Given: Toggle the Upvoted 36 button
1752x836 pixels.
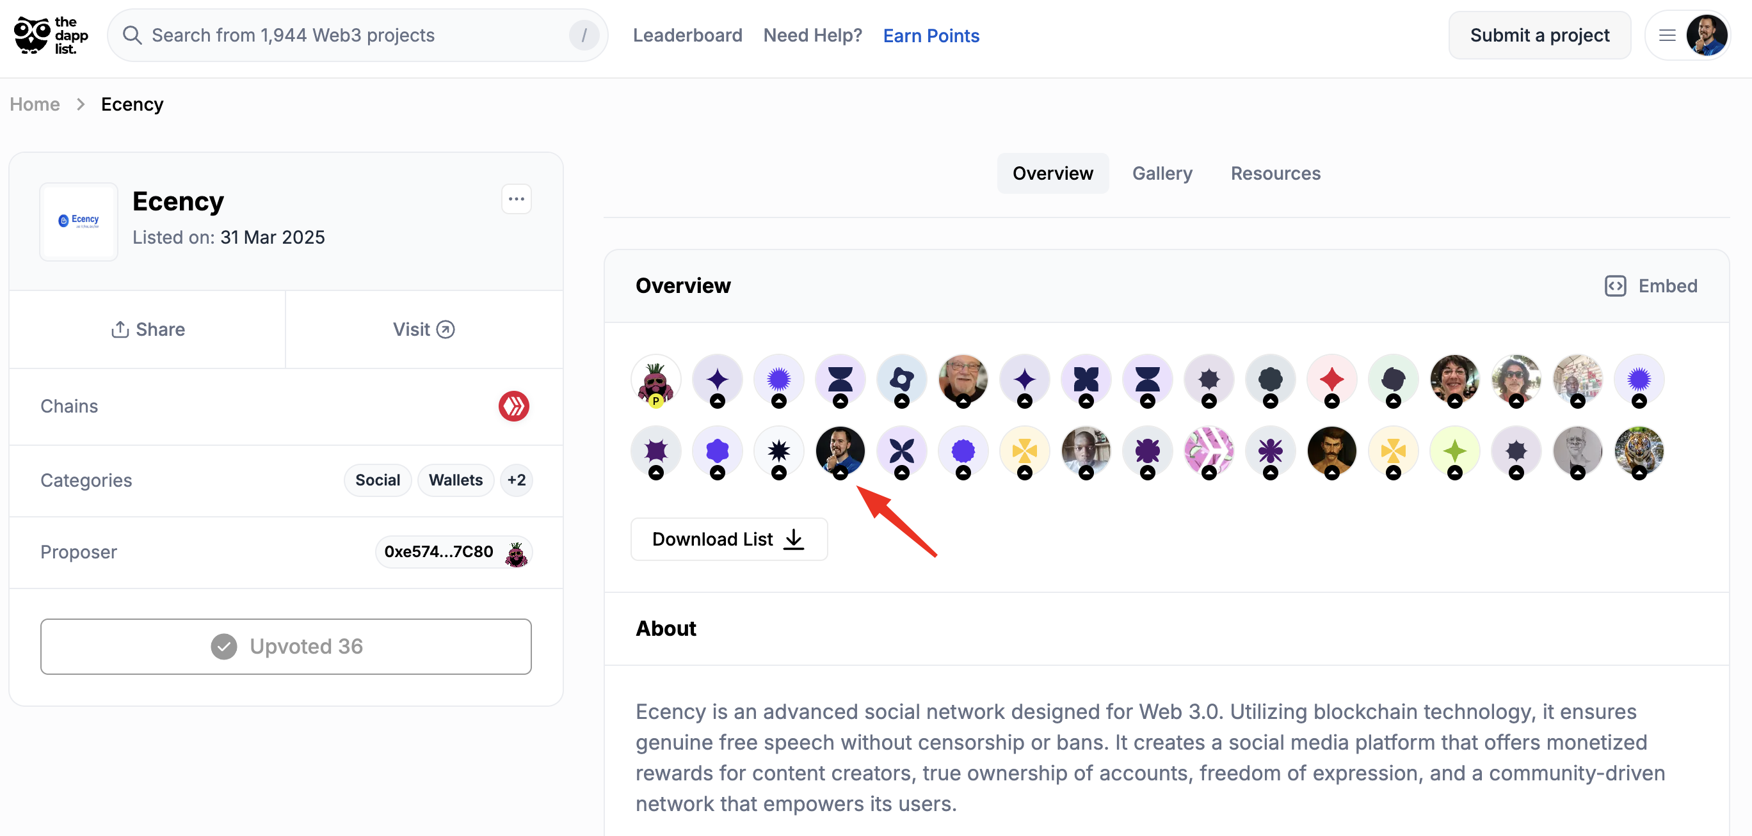Looking at the screenshot, I should [285, 647].
